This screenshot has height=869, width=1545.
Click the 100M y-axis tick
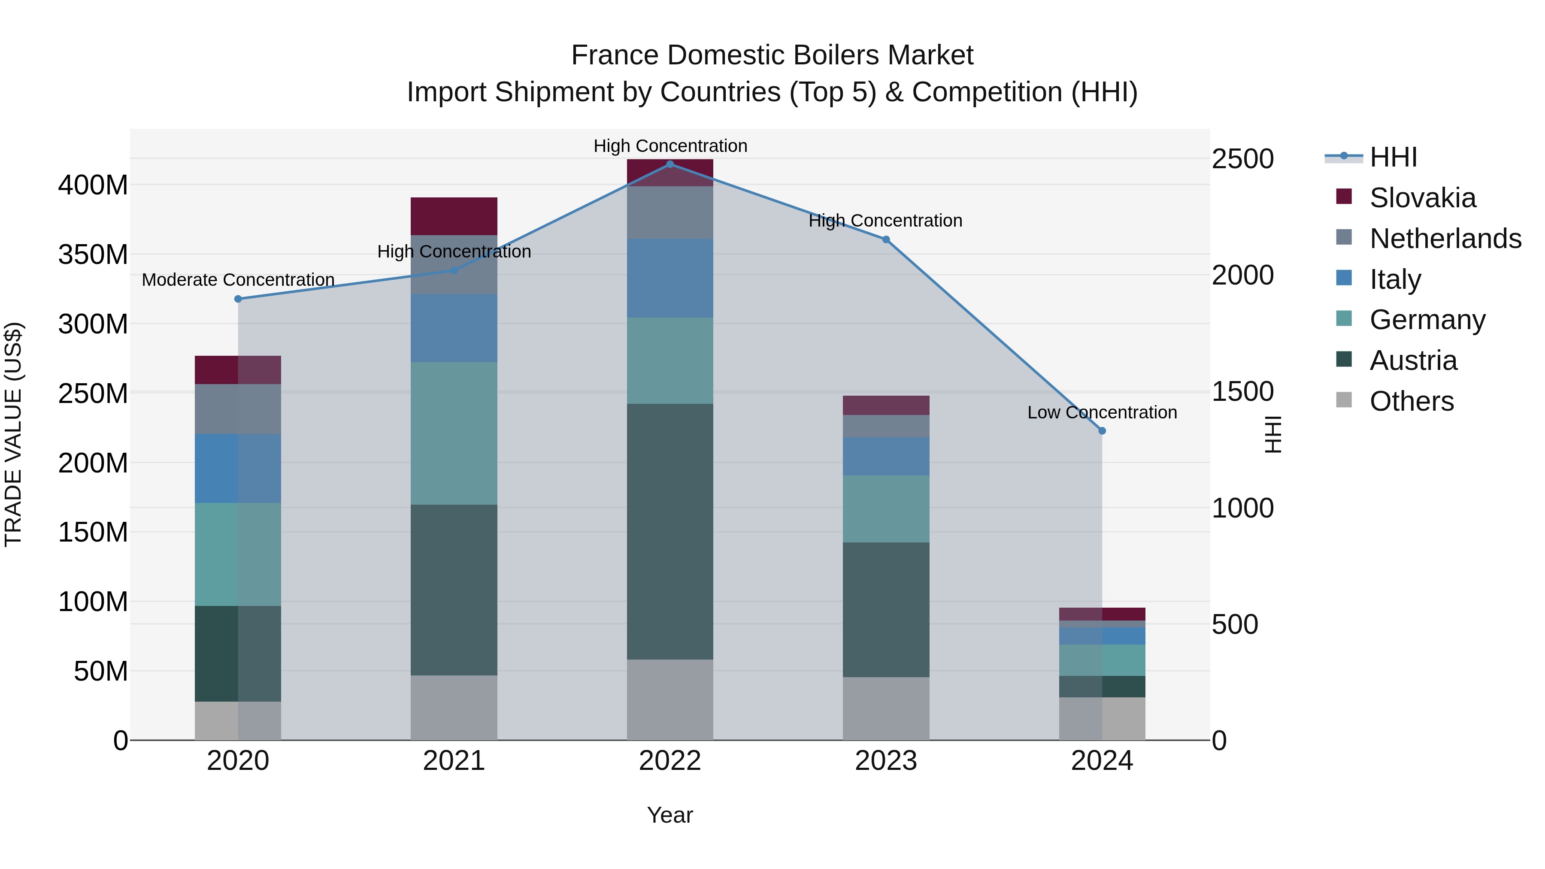coord(93,602)
